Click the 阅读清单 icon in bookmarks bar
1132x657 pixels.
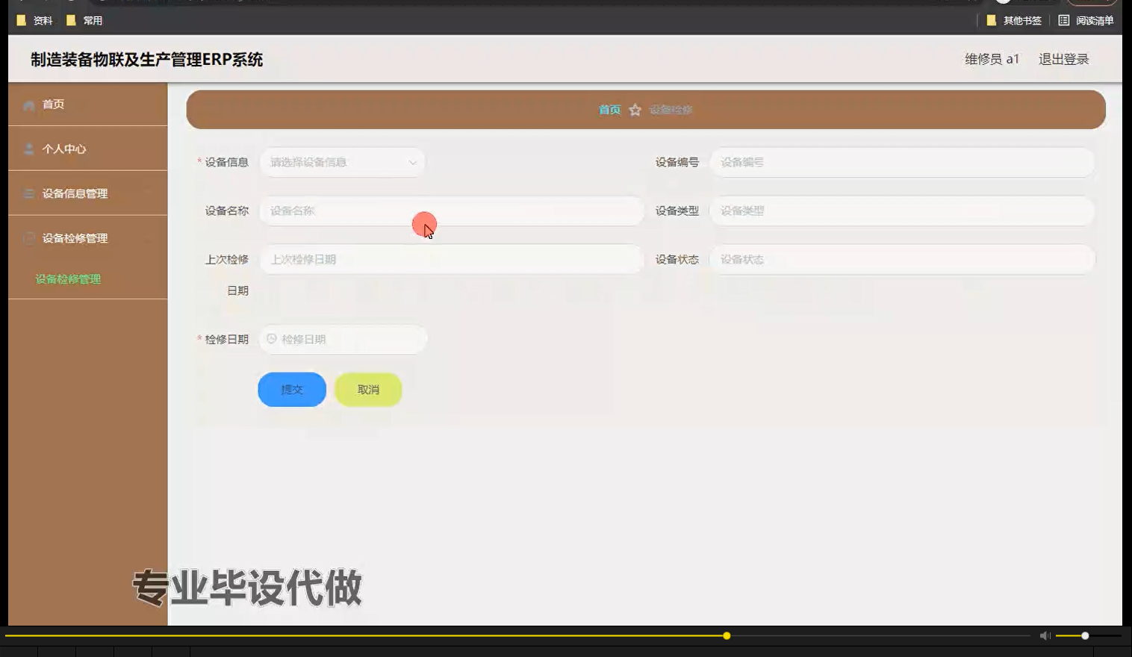[x=1066, y=20]
